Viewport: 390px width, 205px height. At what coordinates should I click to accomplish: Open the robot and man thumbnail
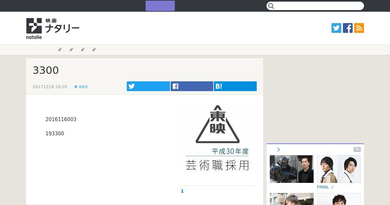click(292, 169)
